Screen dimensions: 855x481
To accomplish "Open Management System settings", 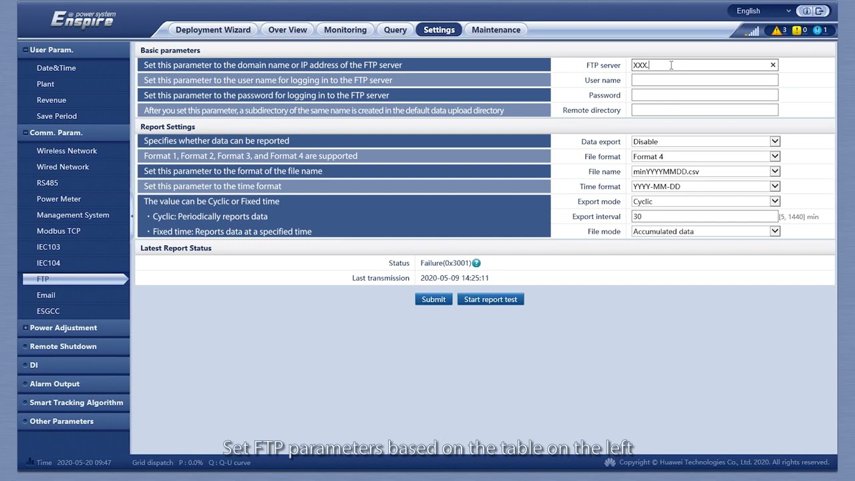I will tap(73, 215).
